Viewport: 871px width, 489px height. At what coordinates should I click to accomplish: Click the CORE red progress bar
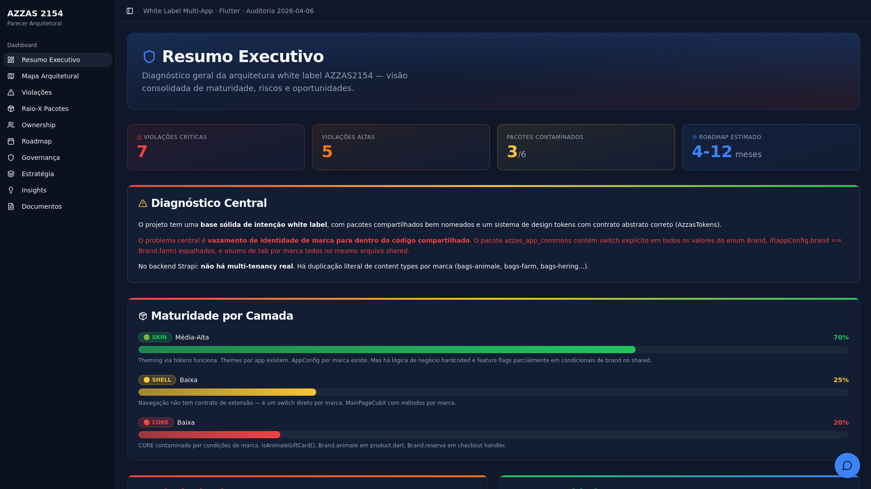coord(209,435)
